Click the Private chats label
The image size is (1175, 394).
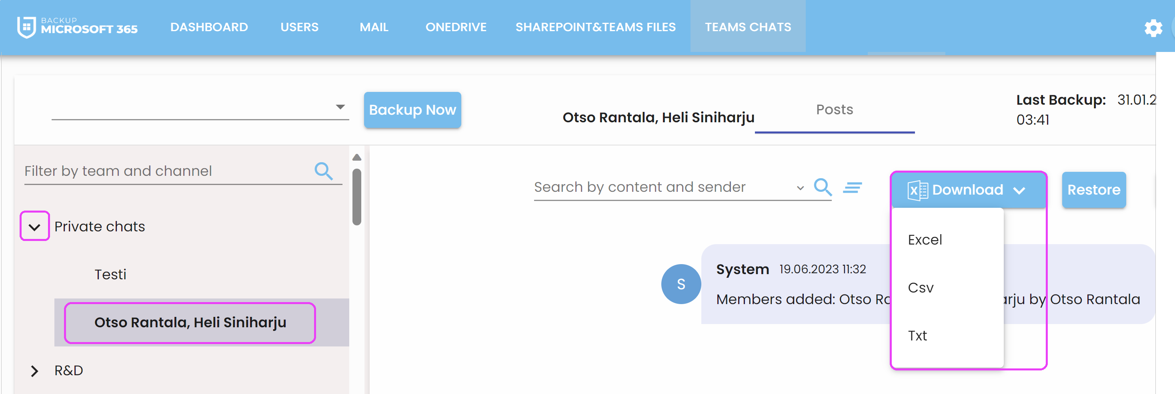(x=100, y=227)
